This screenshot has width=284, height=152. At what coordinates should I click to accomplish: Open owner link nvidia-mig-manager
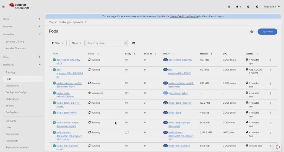[x=179, y=146]
